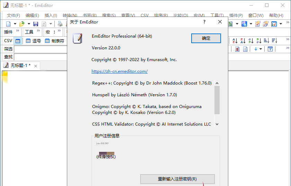Click the grey-lined document icon
Image resolution: width=291 pixels, height=186 pixels.
245,49
